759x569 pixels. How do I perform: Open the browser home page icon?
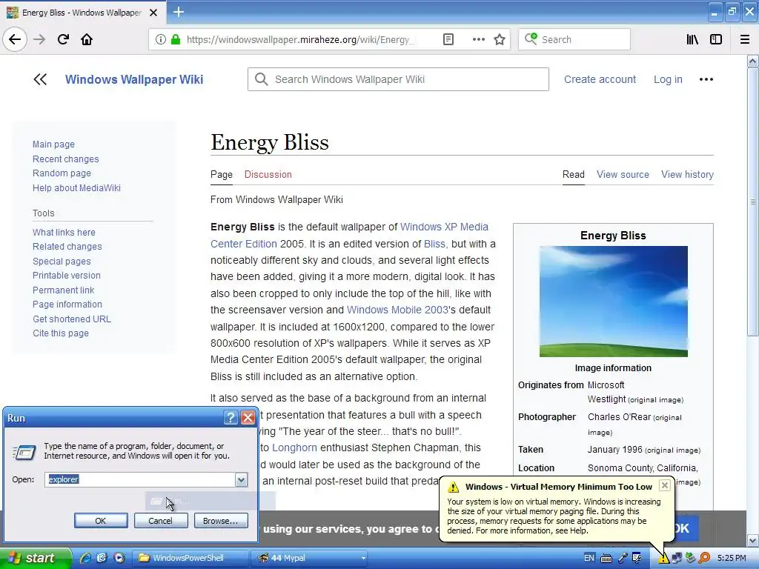click(87, 39)
